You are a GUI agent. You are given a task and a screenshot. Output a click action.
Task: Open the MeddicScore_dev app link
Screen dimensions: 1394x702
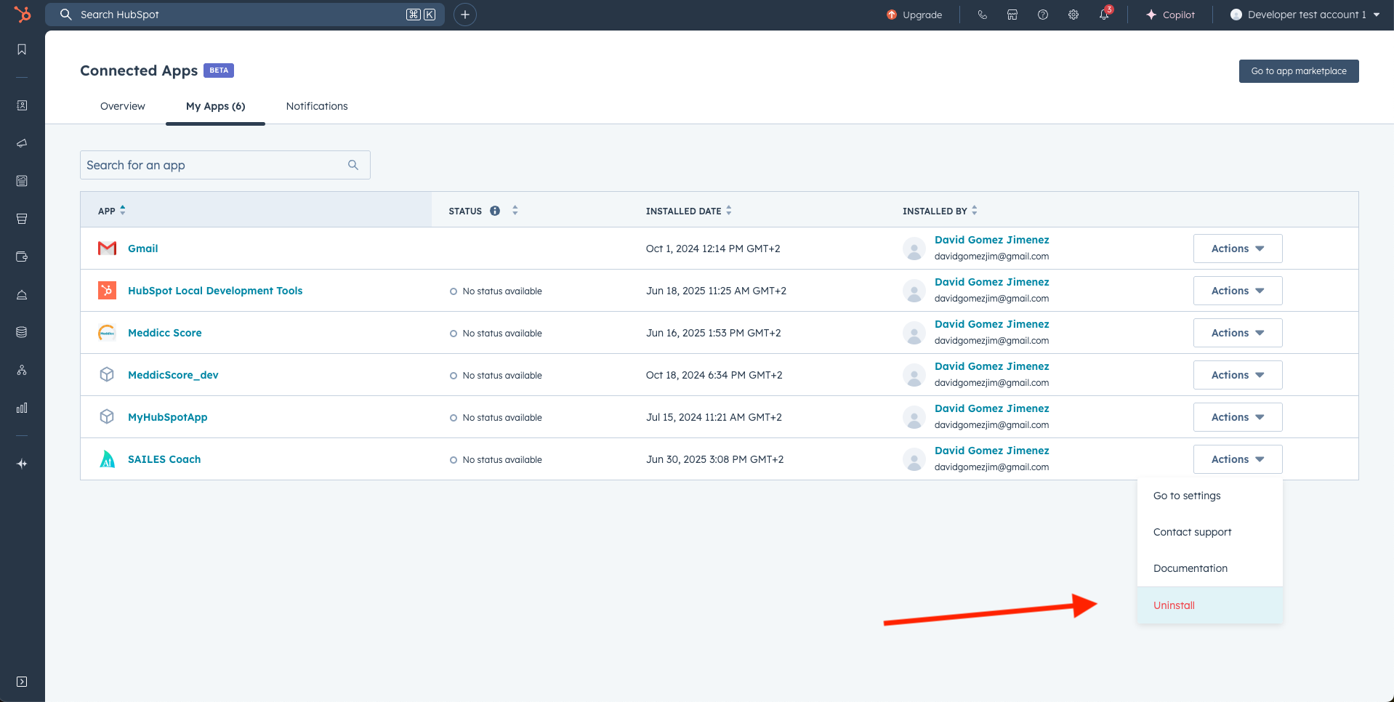[x=173, y=375]
